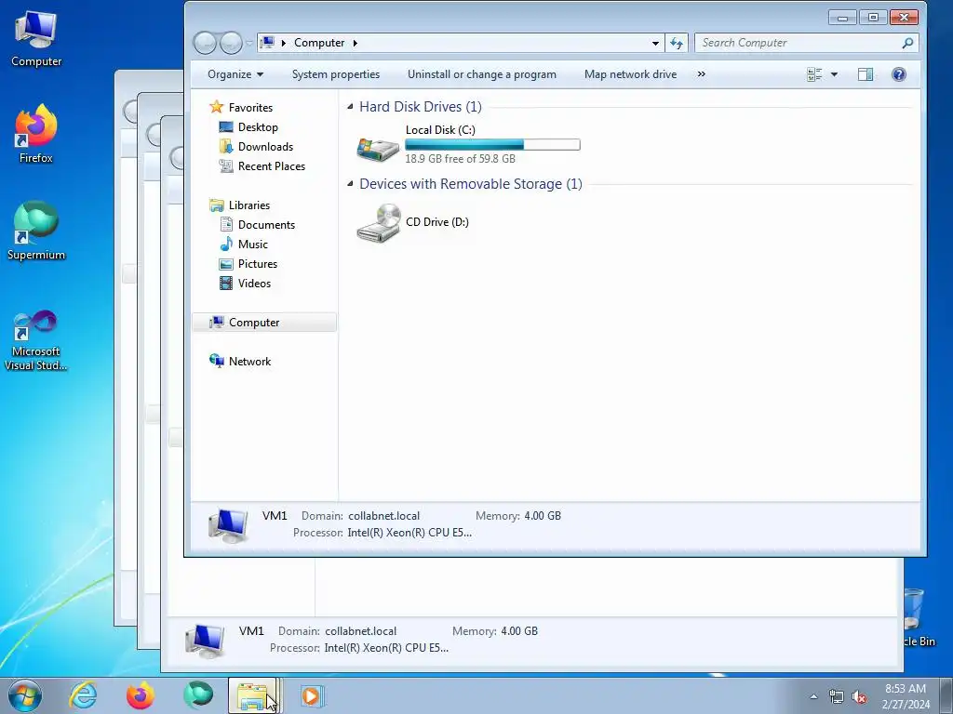The height and width of the screenshot is (714, 953).
Task: Click 'Memory: 4.00 GB' in front window
Action: [x=517, y=515]
